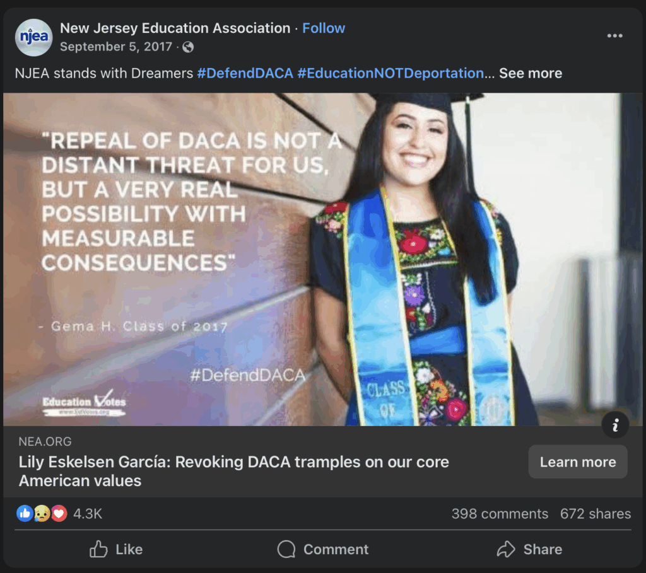Click the Comment button
Screen dimensions: 646x573
323,550
